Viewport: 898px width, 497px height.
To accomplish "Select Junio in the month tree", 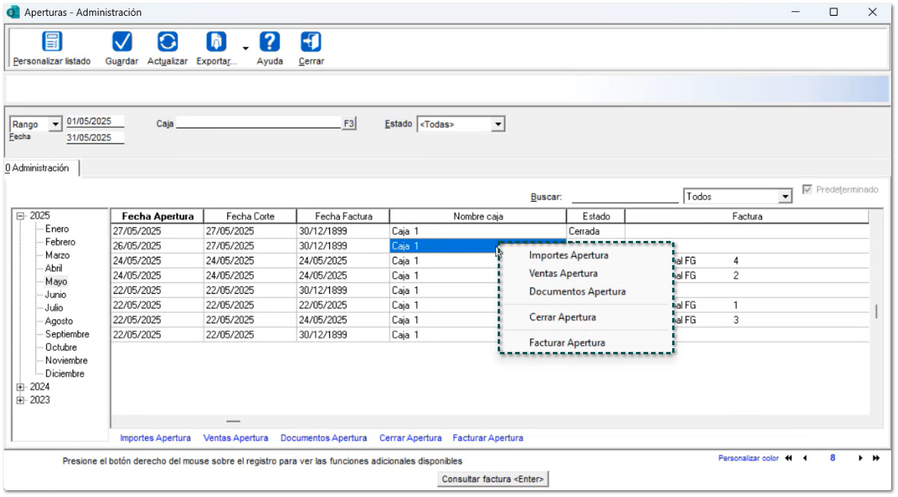I will [55, 295].
